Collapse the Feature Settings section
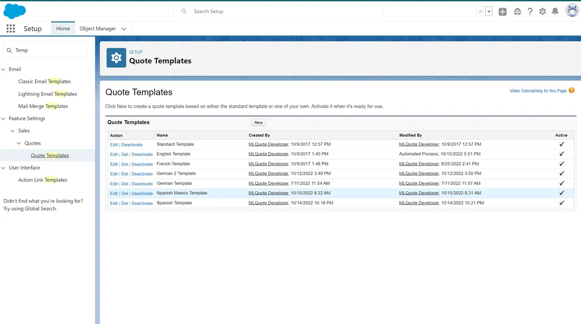 (x=3, y=119)
